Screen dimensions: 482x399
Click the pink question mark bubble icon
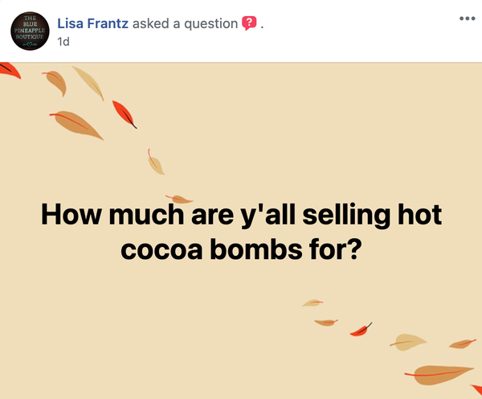249,23
